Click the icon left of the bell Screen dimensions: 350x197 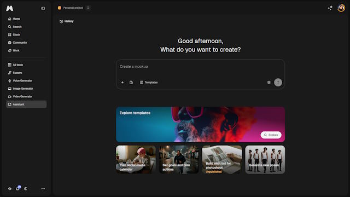click(x=10, y=189)
